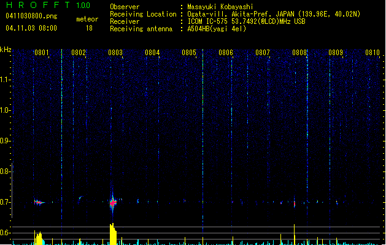Click the bright red meteor echo near 0803

pyautogui.click(x=113, y=203)
